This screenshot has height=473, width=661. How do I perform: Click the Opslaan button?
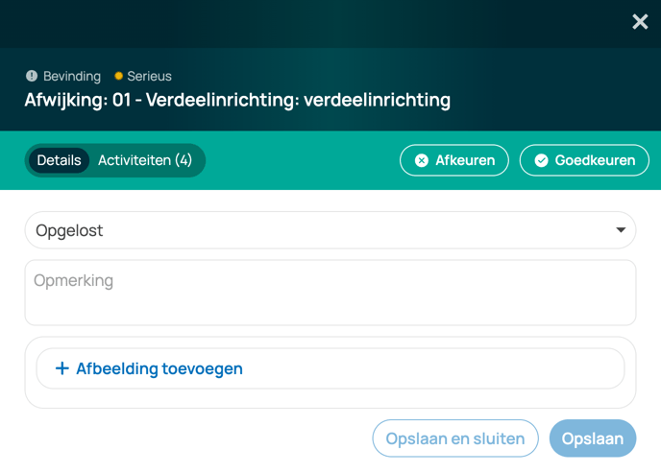pos(593,438)
